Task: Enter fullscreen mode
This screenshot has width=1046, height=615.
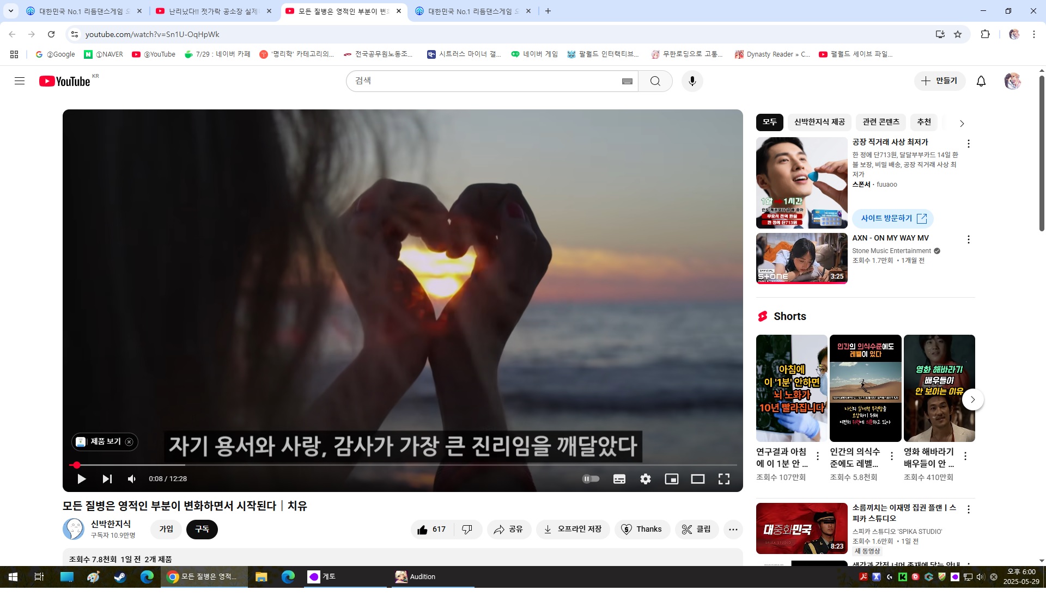Action: (723, 479)
